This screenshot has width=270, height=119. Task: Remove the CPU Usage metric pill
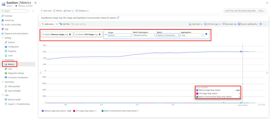point(99,34)
